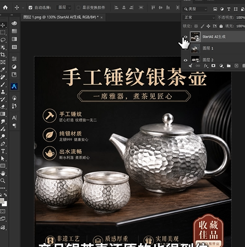Select the Zoom tool
245x247 pixels.
point(3,181)
